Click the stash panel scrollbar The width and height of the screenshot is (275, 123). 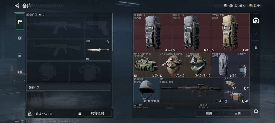[x=251, y=24]
